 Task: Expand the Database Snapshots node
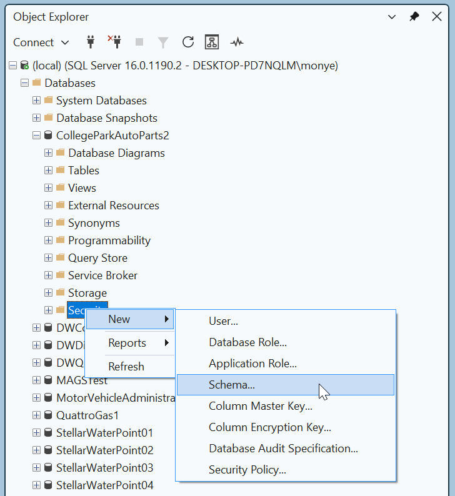click(36, 117)
